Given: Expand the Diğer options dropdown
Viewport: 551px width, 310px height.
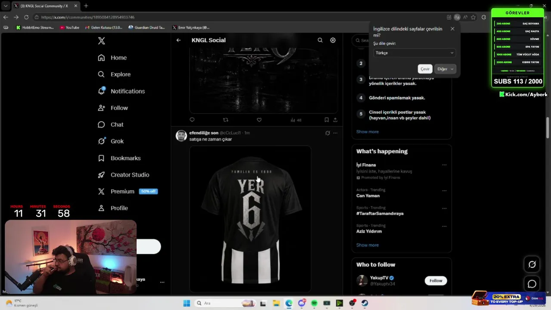Looking at the screenshot, I should click(445, 69).
